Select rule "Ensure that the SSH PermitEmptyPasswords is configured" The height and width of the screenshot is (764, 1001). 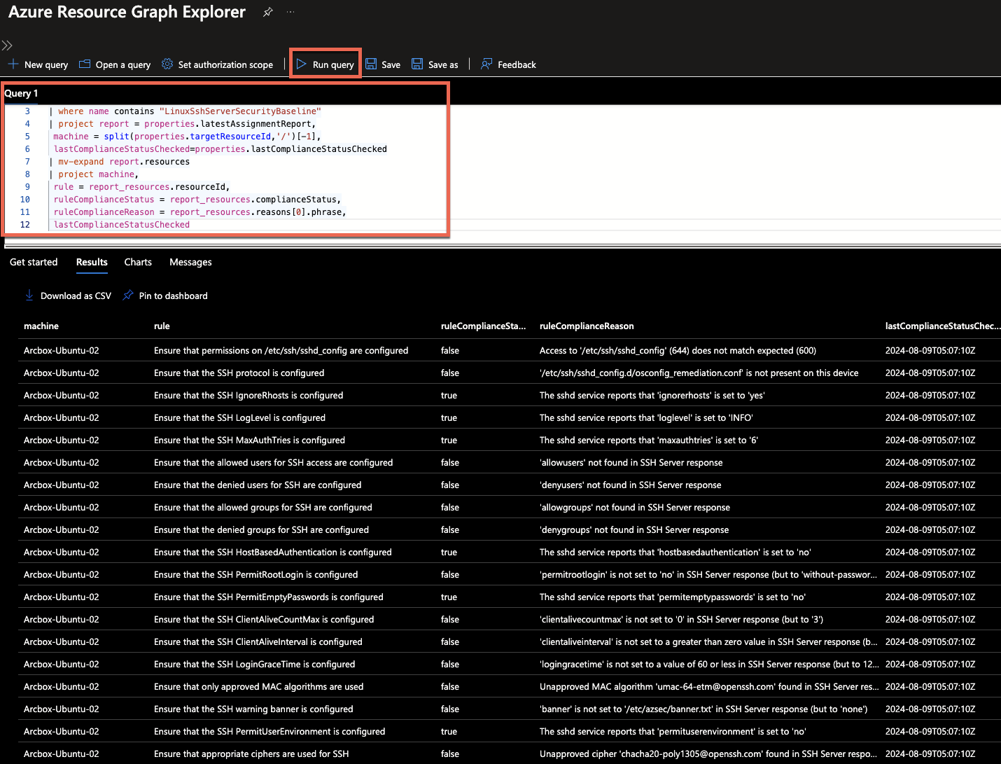[269, 597]
